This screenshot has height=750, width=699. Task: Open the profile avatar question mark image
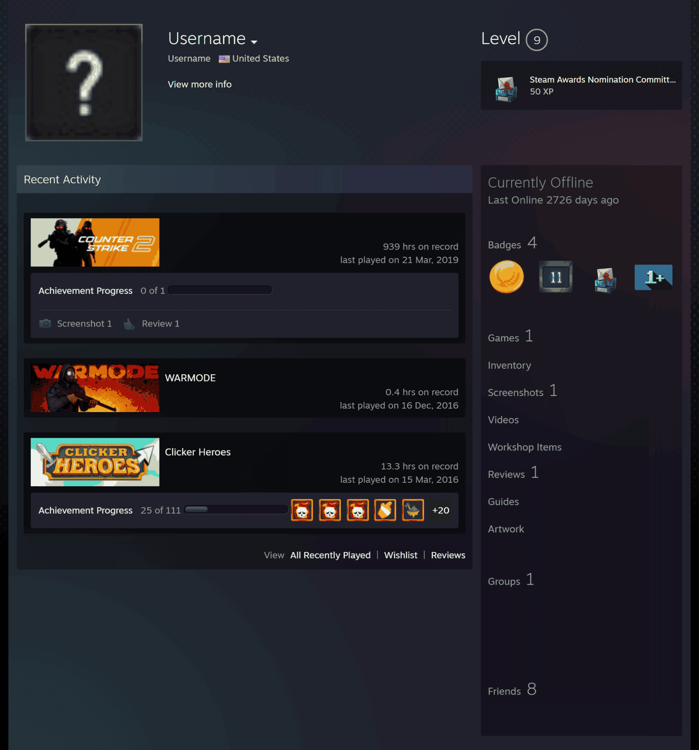coord(84,82)
